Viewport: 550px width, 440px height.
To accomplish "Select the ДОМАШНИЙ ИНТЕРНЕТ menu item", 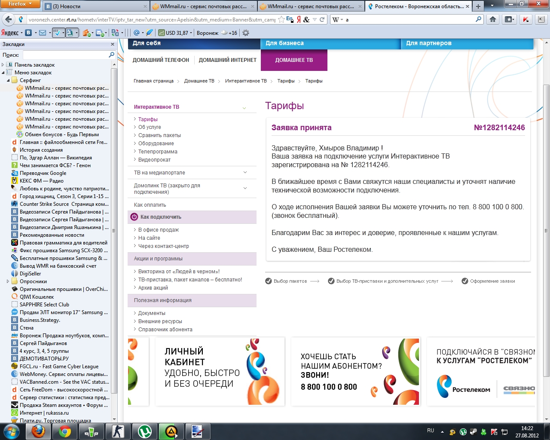I will coord(227,60).
